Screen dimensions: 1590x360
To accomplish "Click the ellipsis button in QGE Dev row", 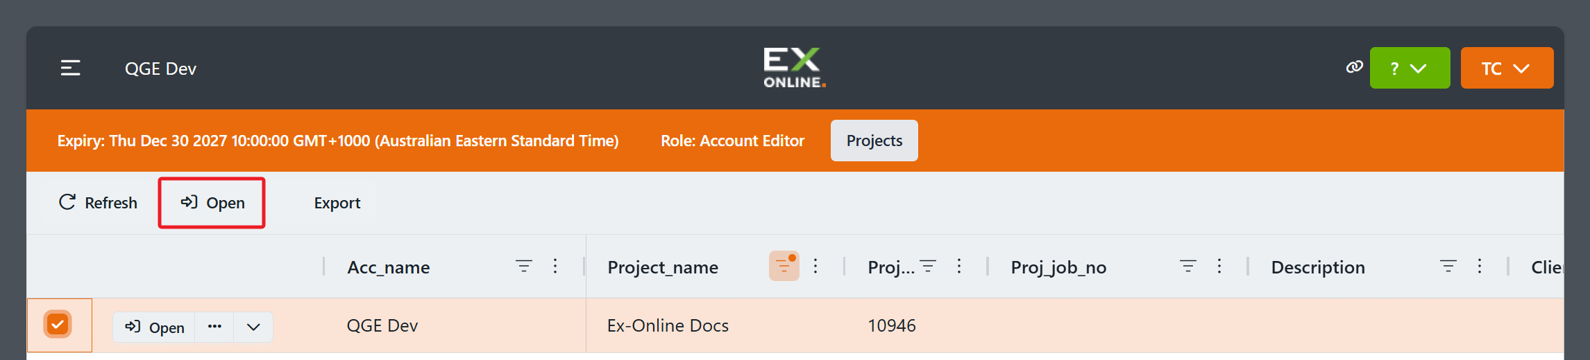I will tap(214, 327).
